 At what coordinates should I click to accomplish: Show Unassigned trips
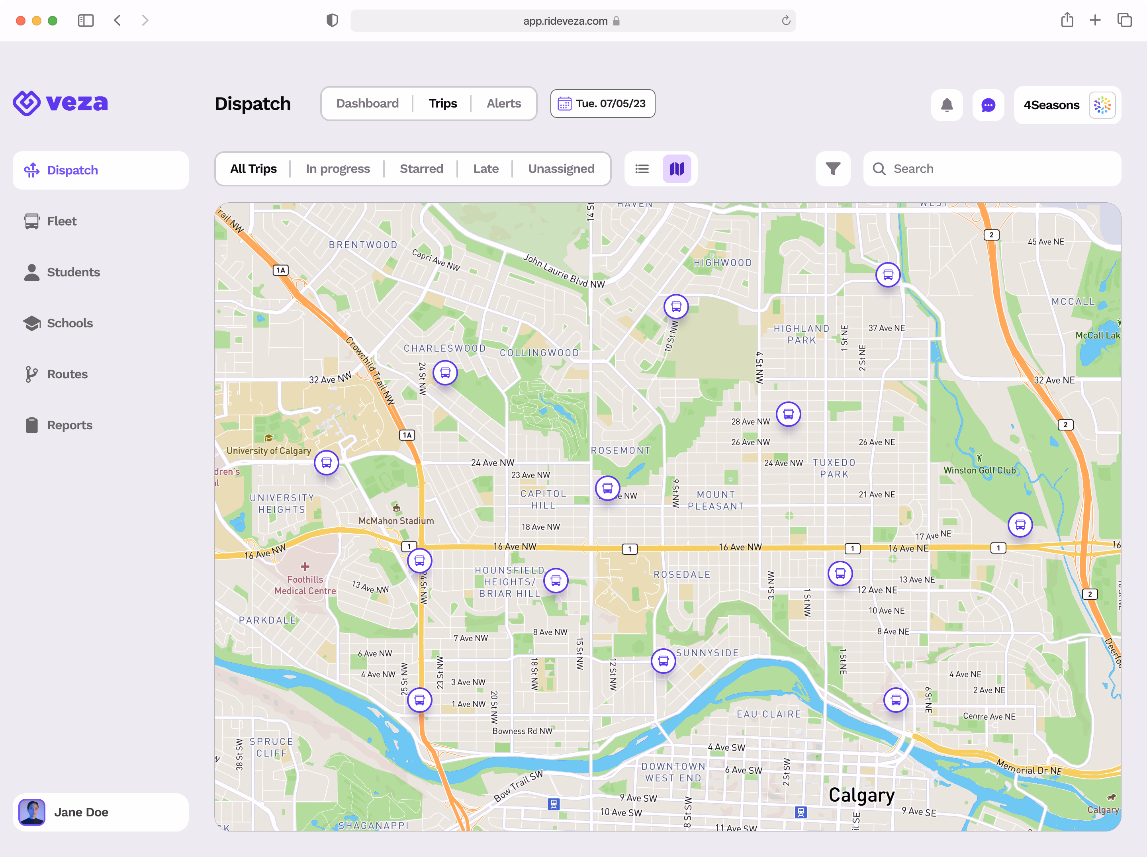pos(561,169)
